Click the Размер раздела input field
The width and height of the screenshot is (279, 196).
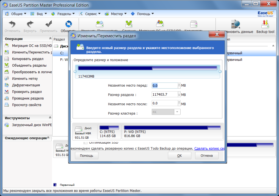click(165, 94)
